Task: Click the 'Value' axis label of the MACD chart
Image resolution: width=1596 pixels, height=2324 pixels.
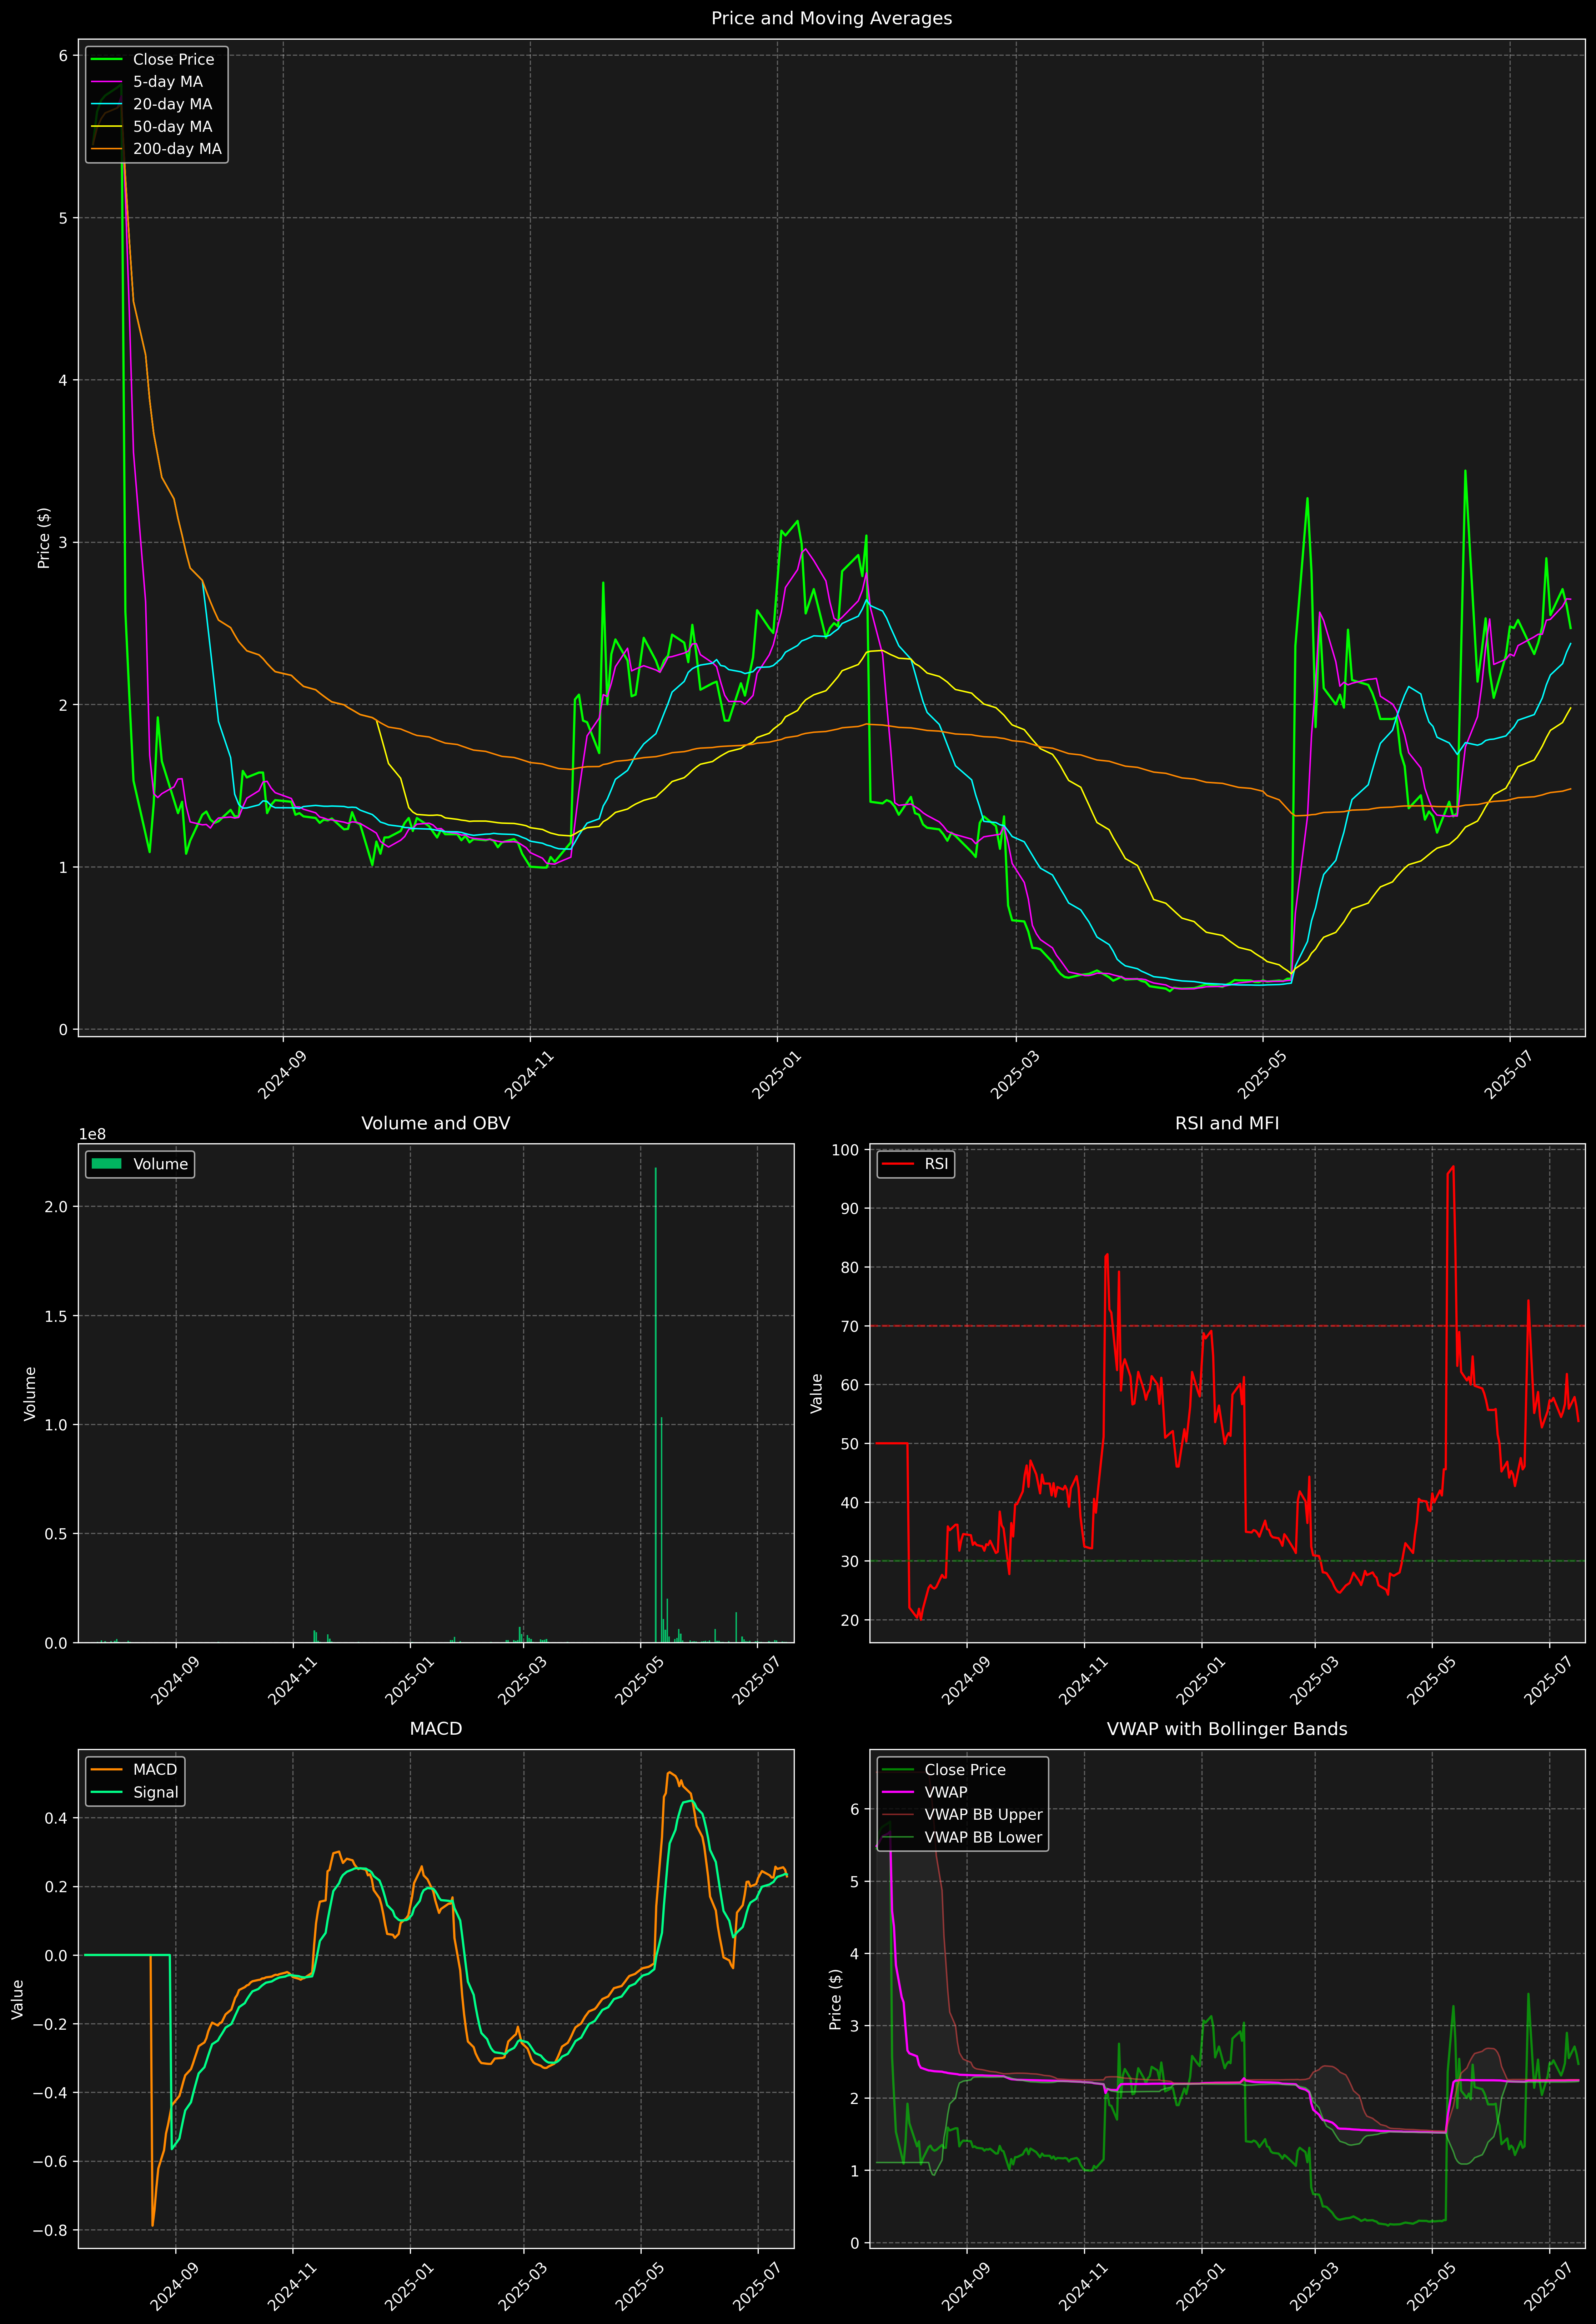Action: pyautogui.click(x=17, y=1999)
